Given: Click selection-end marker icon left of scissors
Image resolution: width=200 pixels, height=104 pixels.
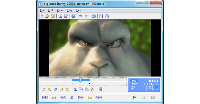Looking at the screenshot, I should point(67,89).
